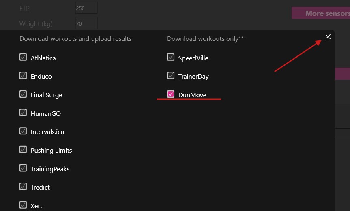Toggle the HumanGO checkbox
The image size is (350, 211).
tap(23, 113)
